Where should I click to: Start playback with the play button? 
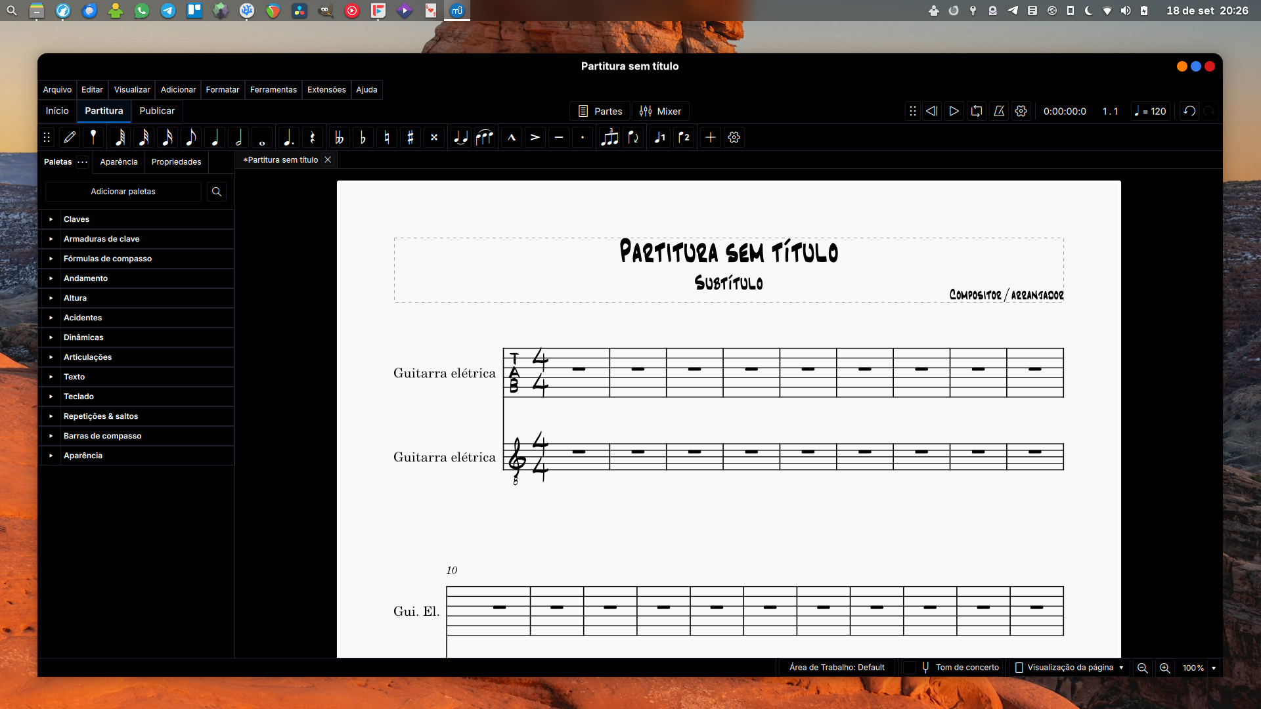954,111
